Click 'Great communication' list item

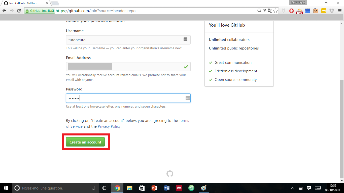coord(233,63)
